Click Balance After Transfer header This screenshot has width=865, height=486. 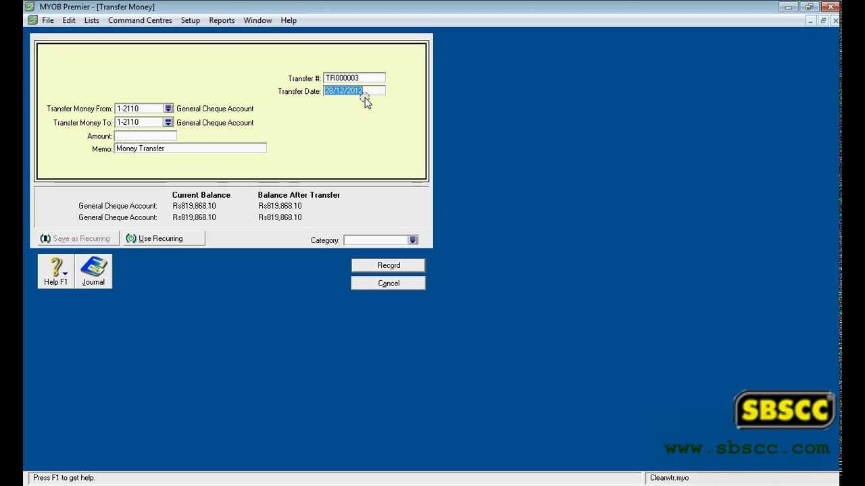tap(299, 195)
